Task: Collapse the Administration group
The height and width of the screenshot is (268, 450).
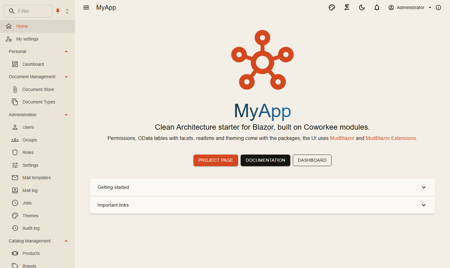Action: pyautogui.click(x=66, y=115)
